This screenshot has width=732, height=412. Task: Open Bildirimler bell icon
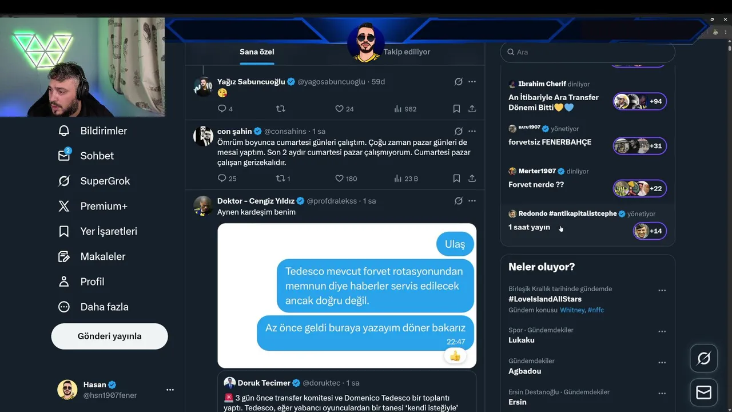pyautogui.click(x=64, y=131)
